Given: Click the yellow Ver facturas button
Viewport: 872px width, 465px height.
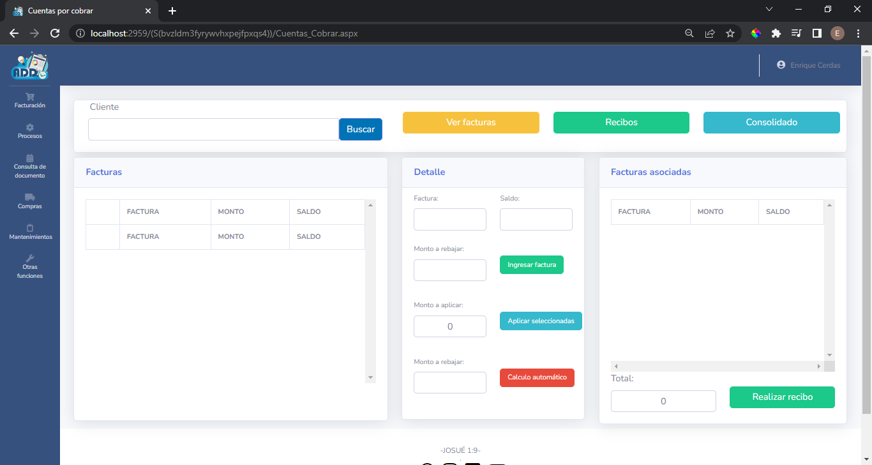Looking at the screenshot, I should tap(470, 123).
